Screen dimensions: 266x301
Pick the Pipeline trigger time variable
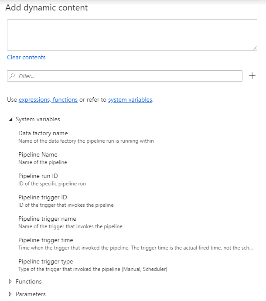45,240
